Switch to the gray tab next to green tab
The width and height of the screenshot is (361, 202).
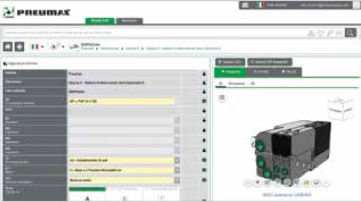click(x=129, y=21)
